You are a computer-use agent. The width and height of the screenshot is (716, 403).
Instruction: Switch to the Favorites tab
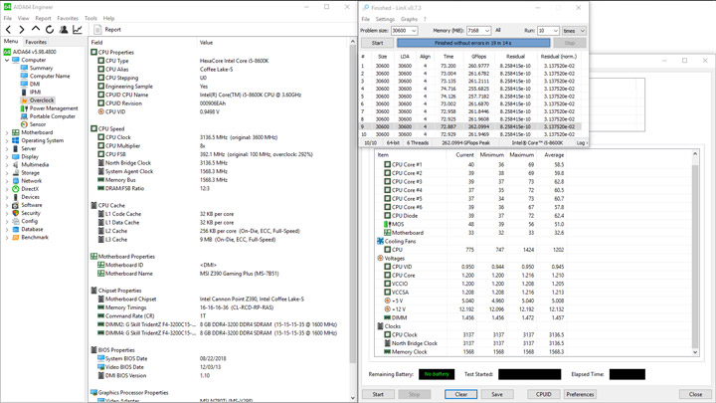pyautogui.click(x=36, y=42)
